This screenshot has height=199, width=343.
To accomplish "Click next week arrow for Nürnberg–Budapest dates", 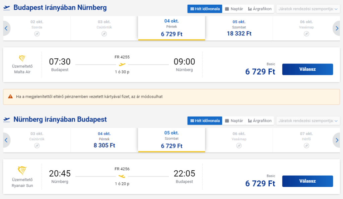I will point(337,140).
